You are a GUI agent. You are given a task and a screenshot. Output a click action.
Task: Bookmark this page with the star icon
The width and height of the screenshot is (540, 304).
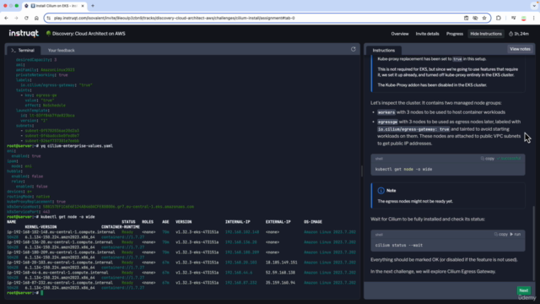(x=484, y=18)
